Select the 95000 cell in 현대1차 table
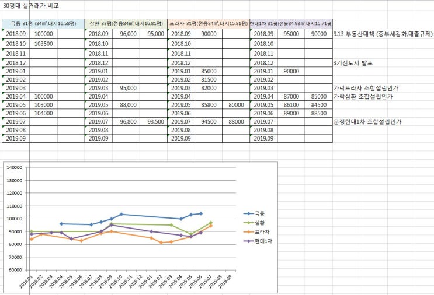 coord(291,34)
